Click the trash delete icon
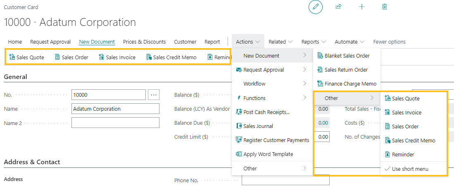 coord(385,7)
